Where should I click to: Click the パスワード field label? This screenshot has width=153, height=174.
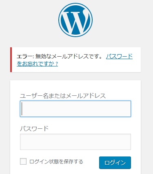tap(34, 128)
